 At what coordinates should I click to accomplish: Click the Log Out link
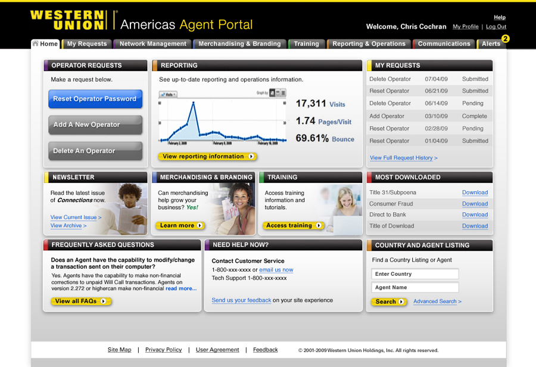click(x=496, y=27)
